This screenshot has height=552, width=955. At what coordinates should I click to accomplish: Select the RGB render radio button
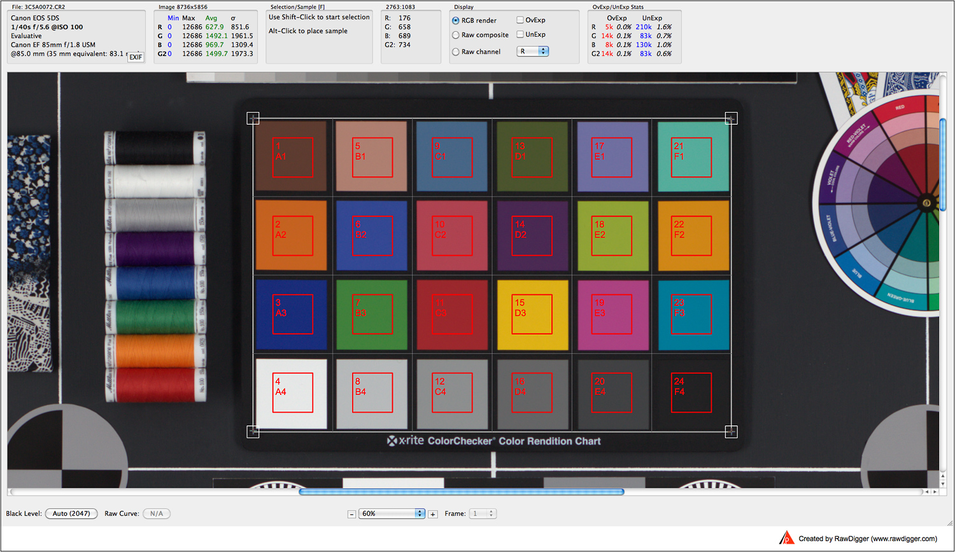tap(456, 20)
